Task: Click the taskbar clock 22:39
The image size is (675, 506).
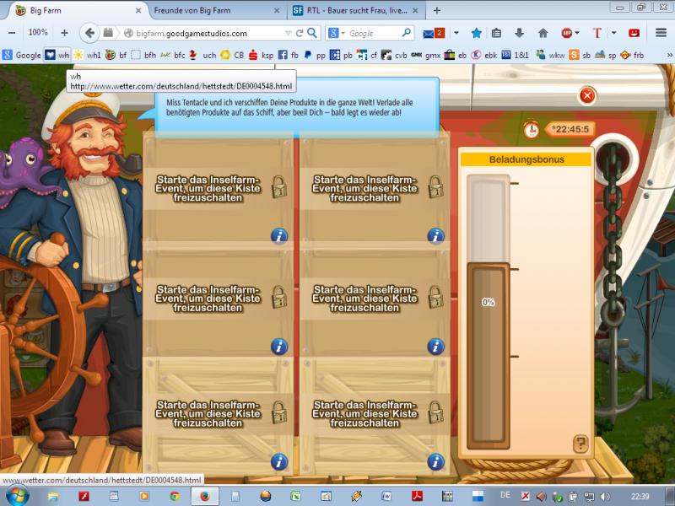Action: pyautogui.click(x=640, y=496)
